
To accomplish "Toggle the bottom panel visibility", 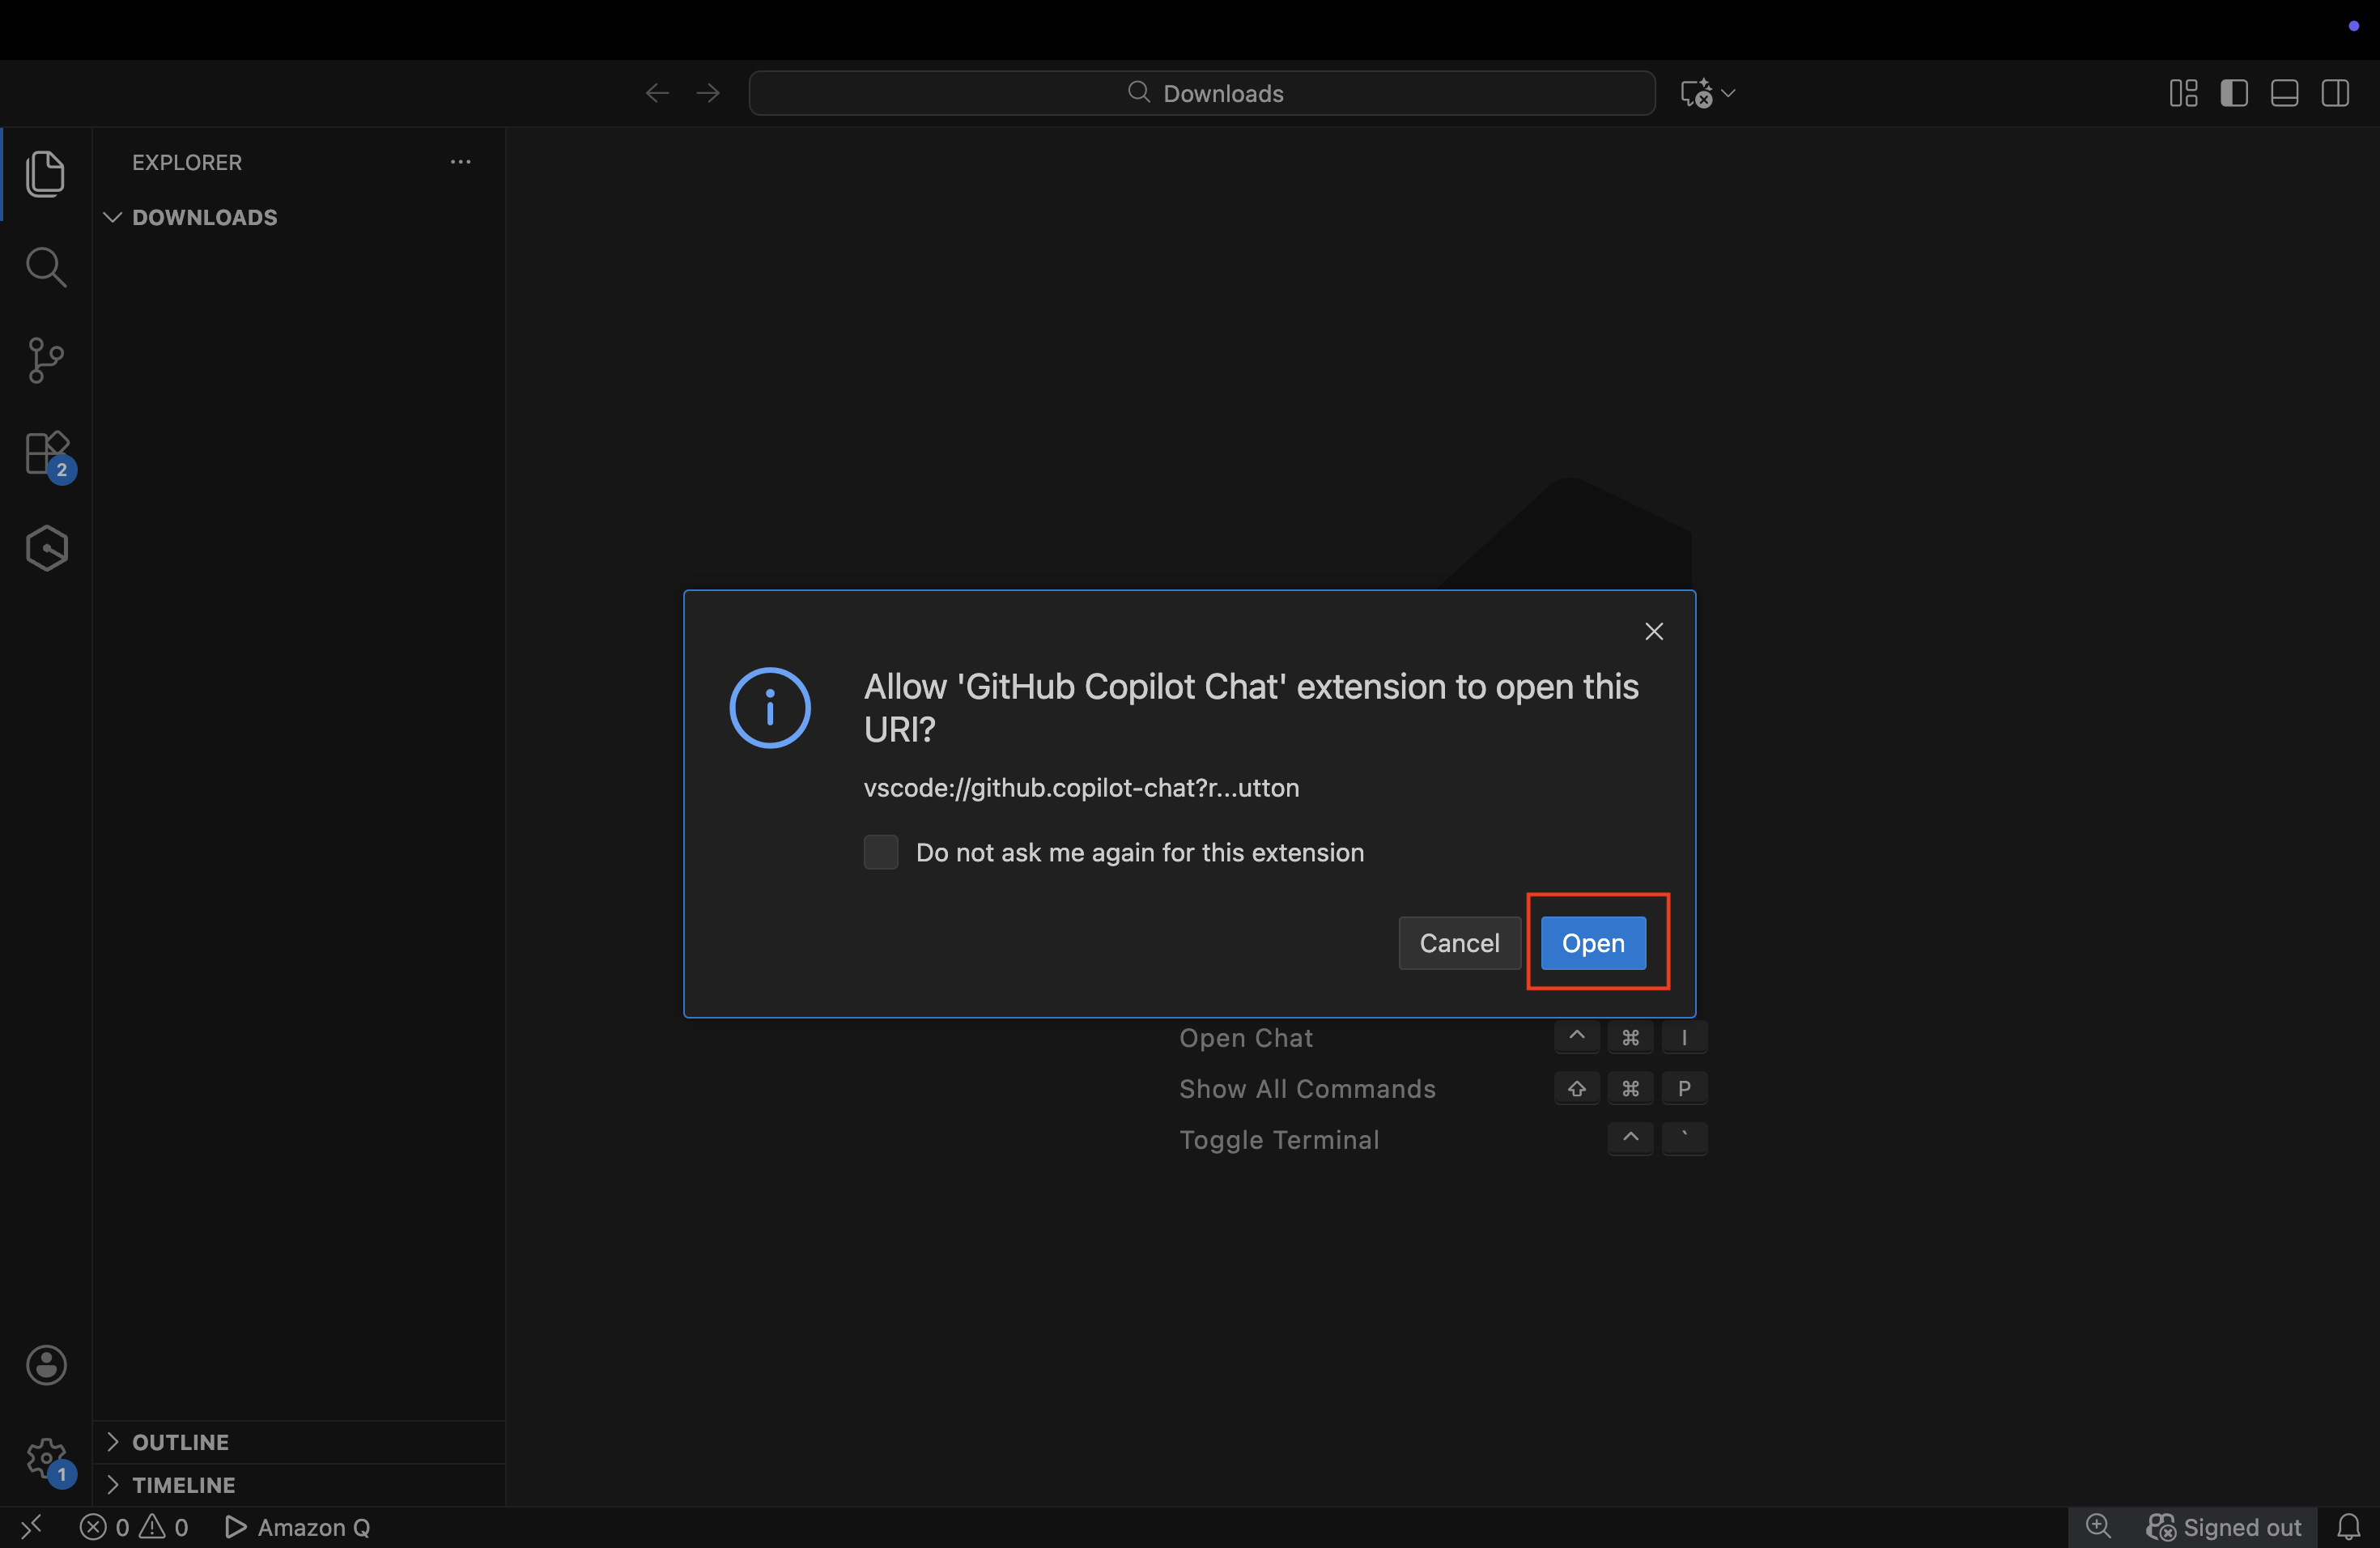I will (x=2284, y=93).
